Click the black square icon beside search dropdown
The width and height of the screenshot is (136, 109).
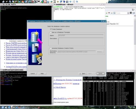131,13
